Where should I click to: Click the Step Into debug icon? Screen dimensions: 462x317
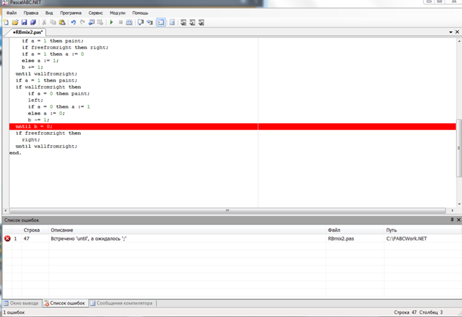(x=150, y=22)
